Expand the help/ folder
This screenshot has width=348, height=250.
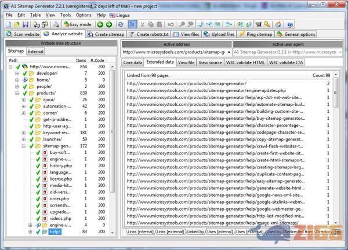(30, 232)
